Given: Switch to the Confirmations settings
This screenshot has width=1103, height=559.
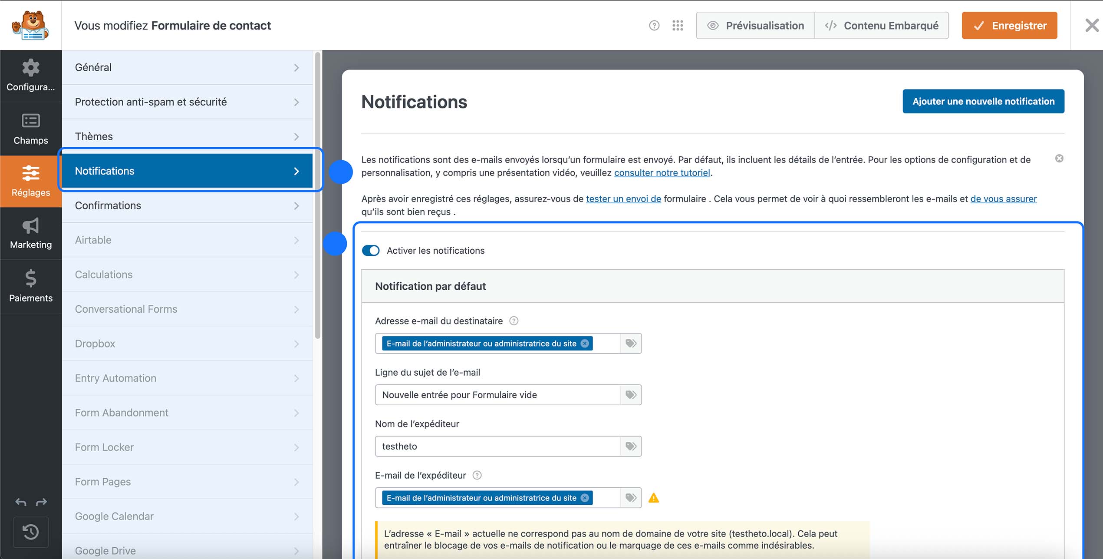Looking at the screenshot, I should 187,205.
